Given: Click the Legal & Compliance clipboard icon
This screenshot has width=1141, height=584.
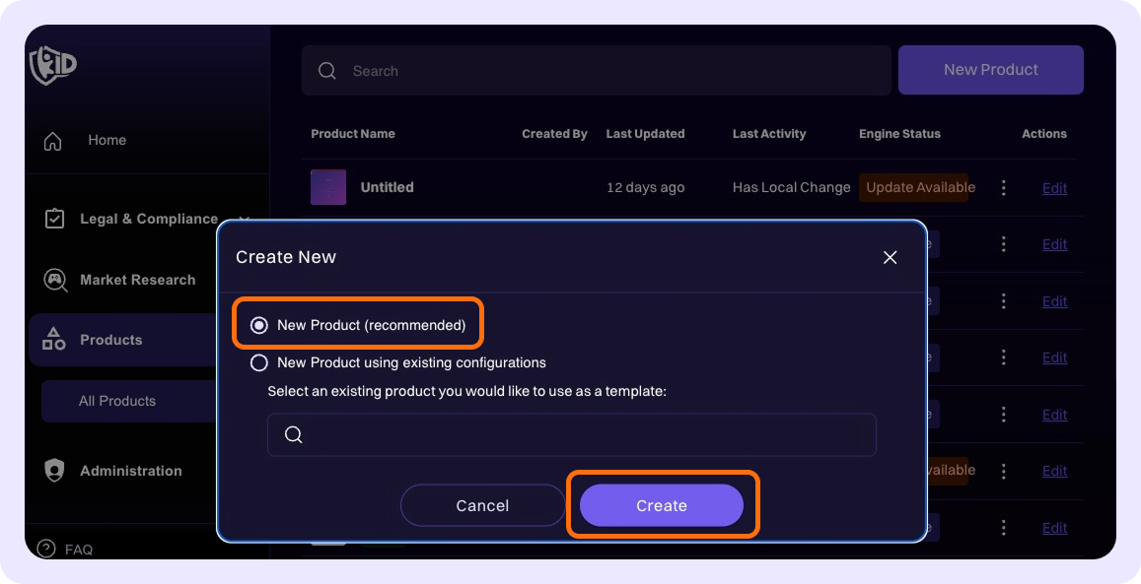Looking at the screenshot, I should [x=54, y=219].
